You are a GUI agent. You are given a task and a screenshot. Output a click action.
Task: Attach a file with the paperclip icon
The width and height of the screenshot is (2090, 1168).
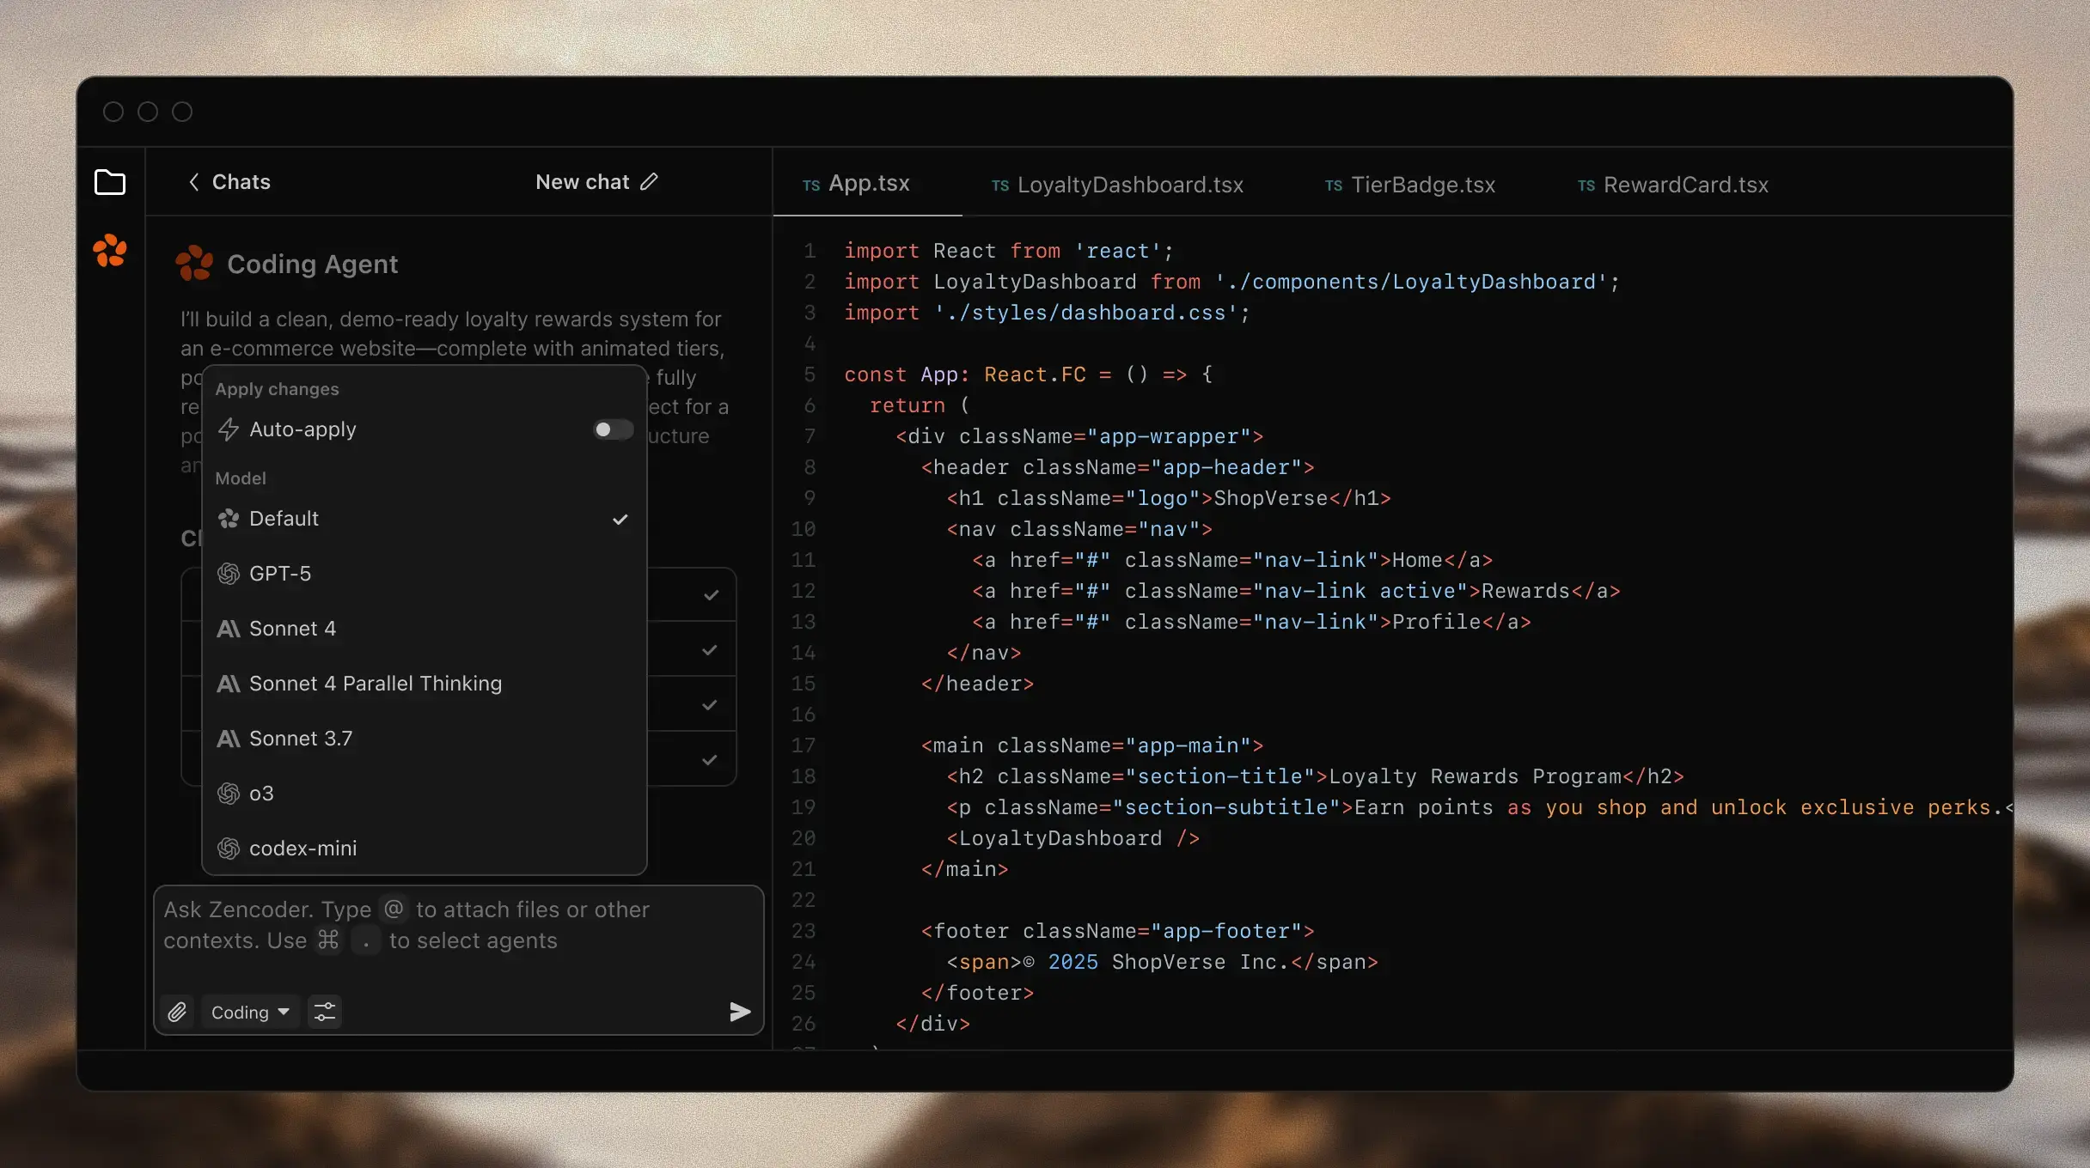[178, 1012]
